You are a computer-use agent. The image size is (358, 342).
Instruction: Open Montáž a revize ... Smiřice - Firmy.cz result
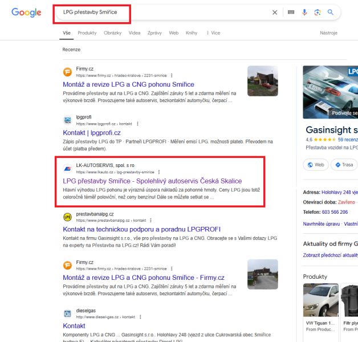[x=144, y=278]
